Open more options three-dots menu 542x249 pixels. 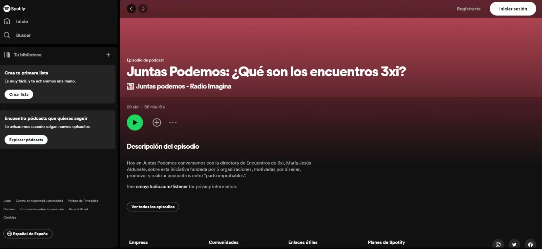click(173, 122)
